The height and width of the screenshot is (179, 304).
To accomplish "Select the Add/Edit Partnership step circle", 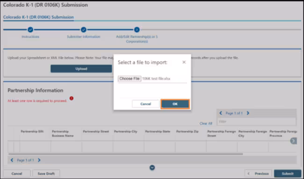I will point(137,30).
